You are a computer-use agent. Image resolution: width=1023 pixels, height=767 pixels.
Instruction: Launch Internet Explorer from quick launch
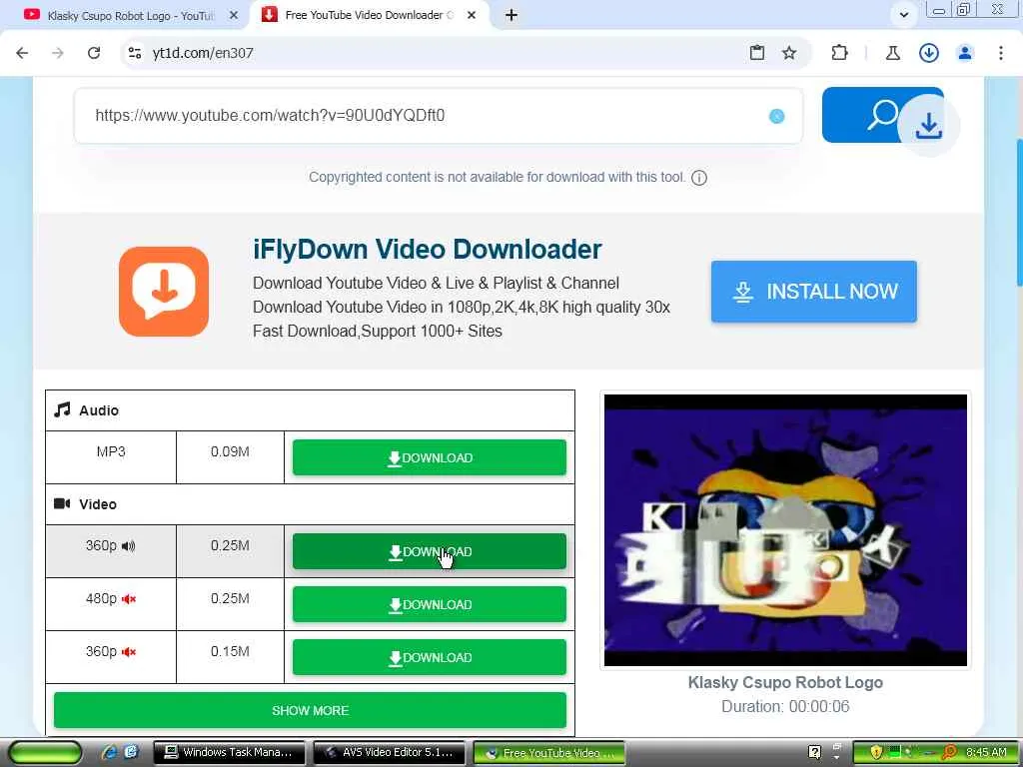110,753
